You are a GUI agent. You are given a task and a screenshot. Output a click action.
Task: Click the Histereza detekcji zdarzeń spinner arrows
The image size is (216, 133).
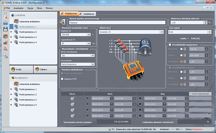click(205, 22)
